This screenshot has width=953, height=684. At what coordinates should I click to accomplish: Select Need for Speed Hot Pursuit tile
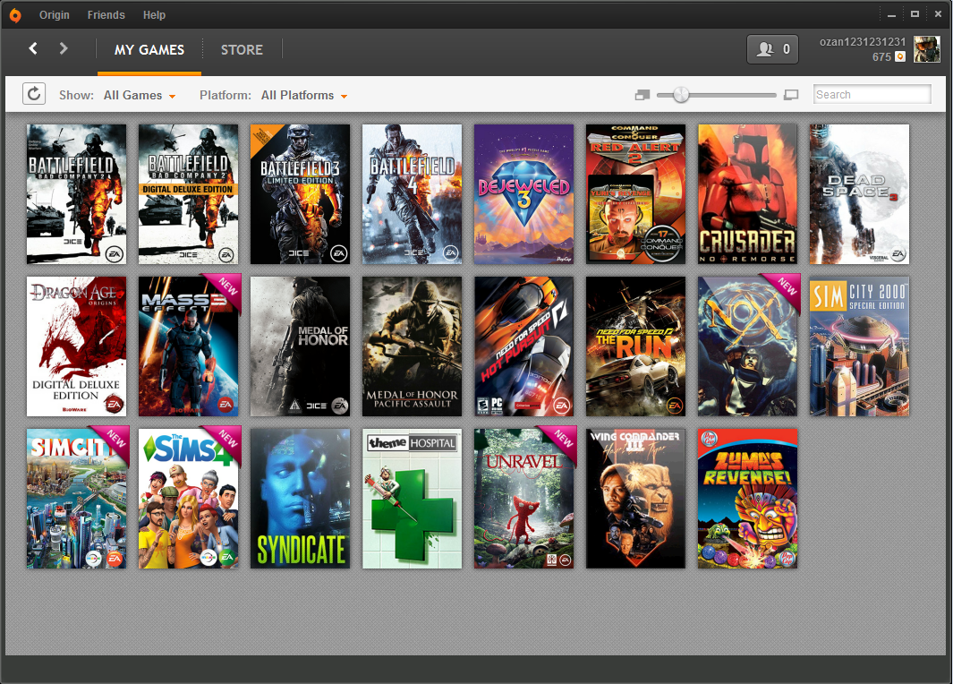coord(523,346)
